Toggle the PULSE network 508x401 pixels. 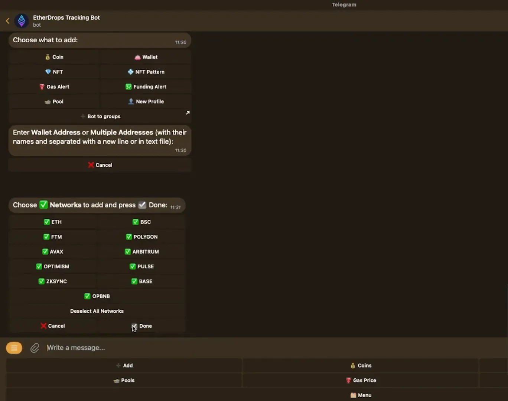[x=141, y=266]
